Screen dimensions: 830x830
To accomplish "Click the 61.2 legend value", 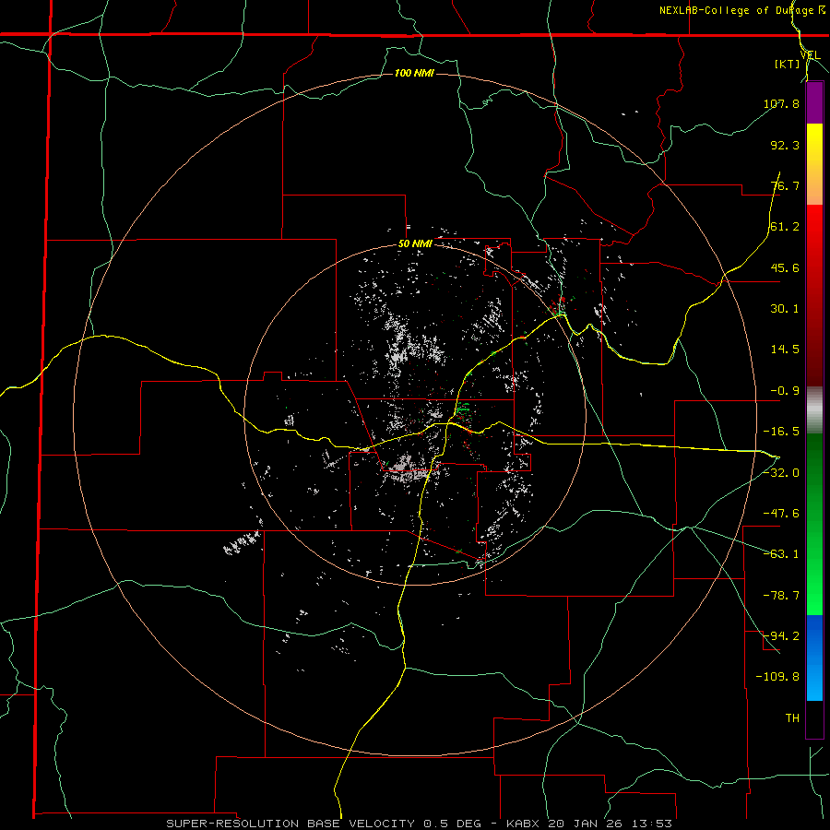I will pos(785,227).
